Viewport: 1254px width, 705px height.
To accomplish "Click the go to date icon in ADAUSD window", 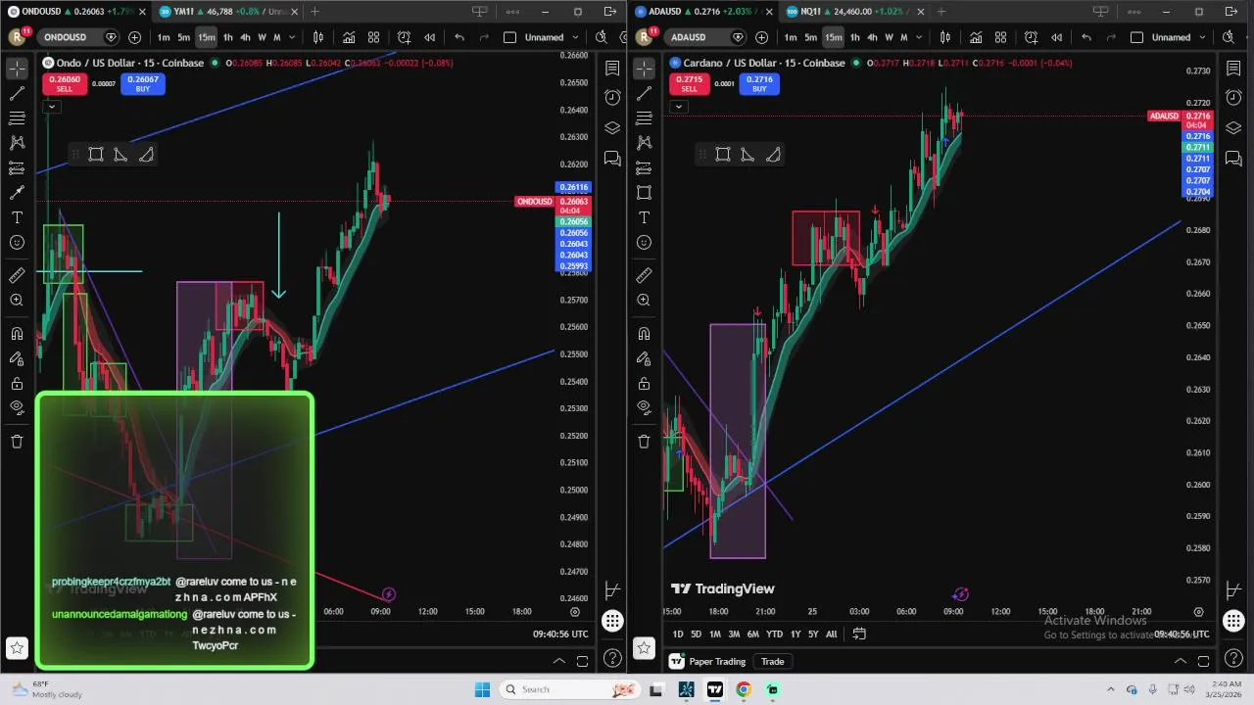I will pos(859,634).
